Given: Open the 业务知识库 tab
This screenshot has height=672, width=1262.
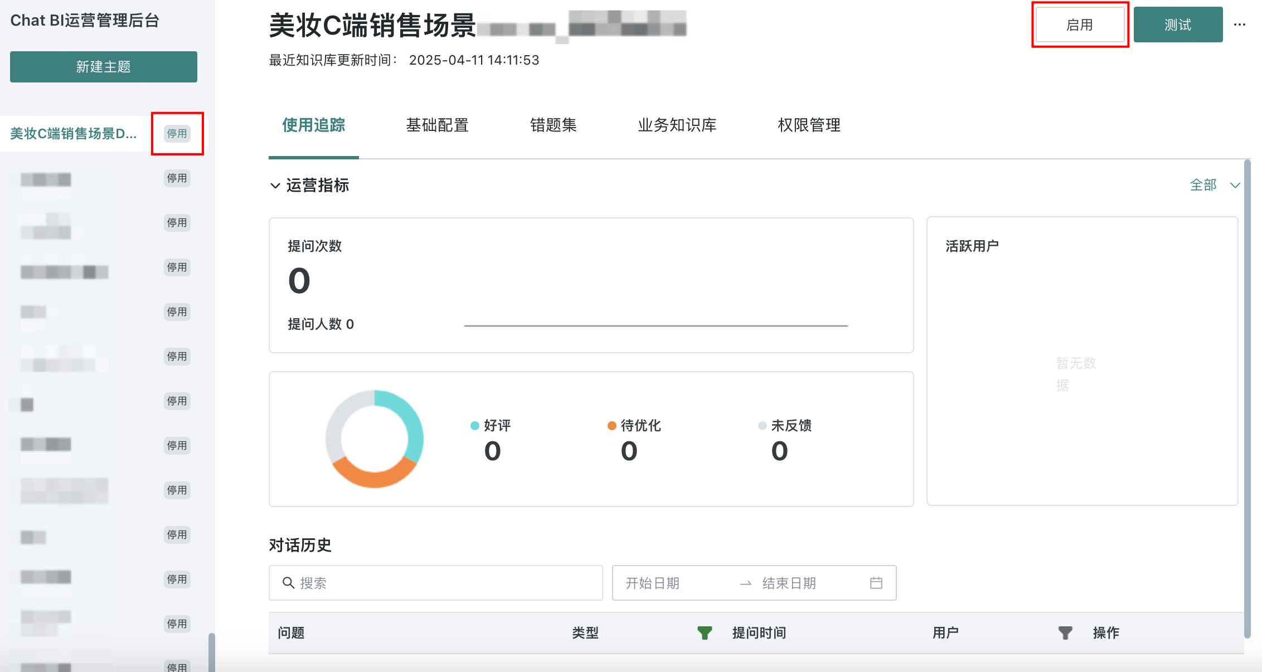Looking at the screenshot, I should (677, 125).
